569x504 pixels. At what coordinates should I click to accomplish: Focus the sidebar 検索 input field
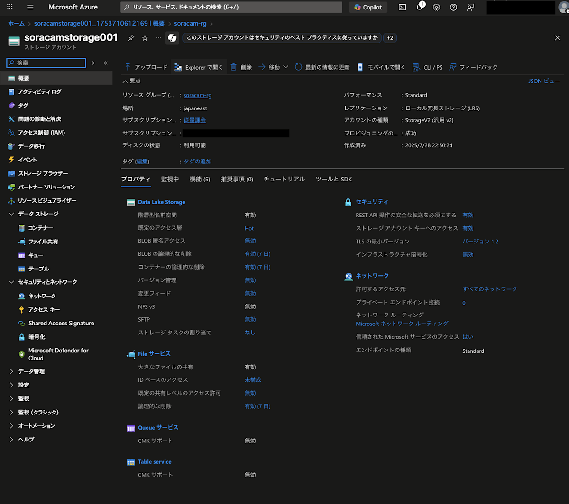pos(46,63)
